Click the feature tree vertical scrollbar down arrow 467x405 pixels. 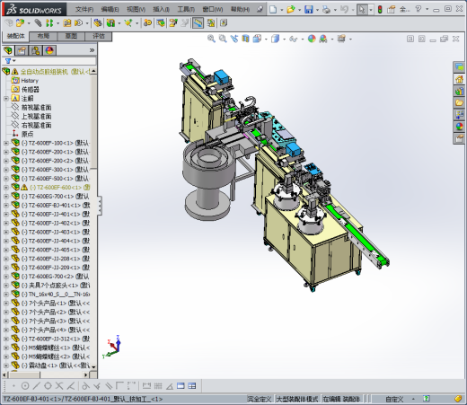tap(93, 366)
